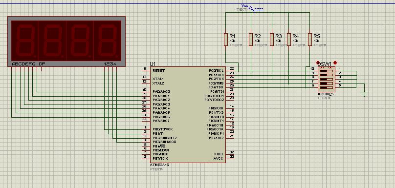Viewport: 395px width, 188px height.
Task: Click the VCC power terminal arrow
Action: pos(251,9)
